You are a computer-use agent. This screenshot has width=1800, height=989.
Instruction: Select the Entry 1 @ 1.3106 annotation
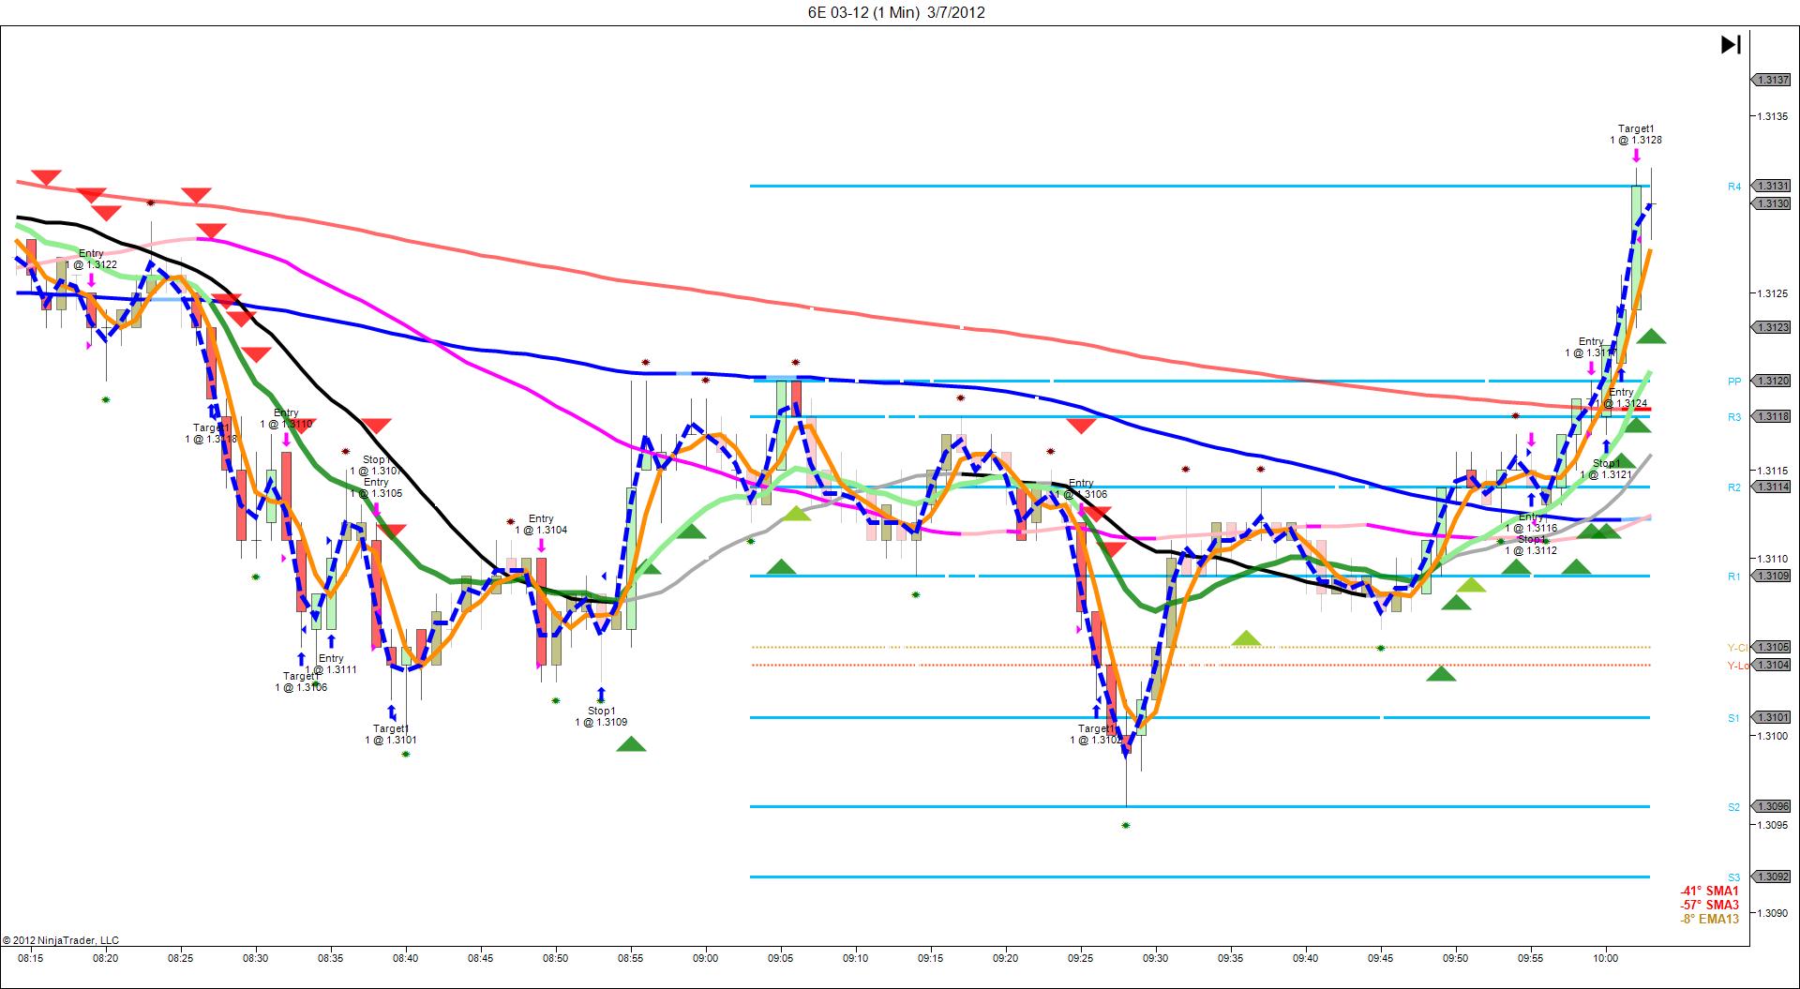click(1081, 488)
